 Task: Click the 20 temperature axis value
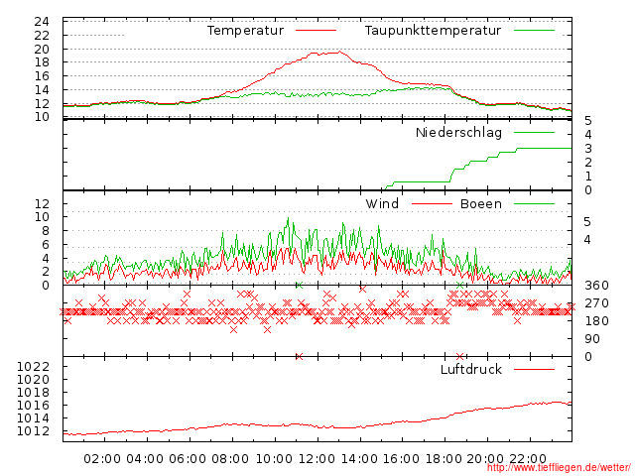pyautogui.click(x=42, y=50)
